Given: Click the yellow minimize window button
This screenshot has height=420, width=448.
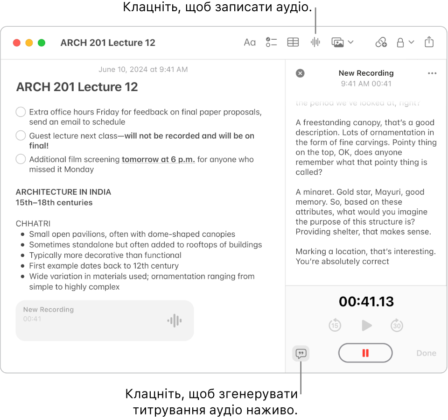Looking at the screenshot, I should click(29, 43).
